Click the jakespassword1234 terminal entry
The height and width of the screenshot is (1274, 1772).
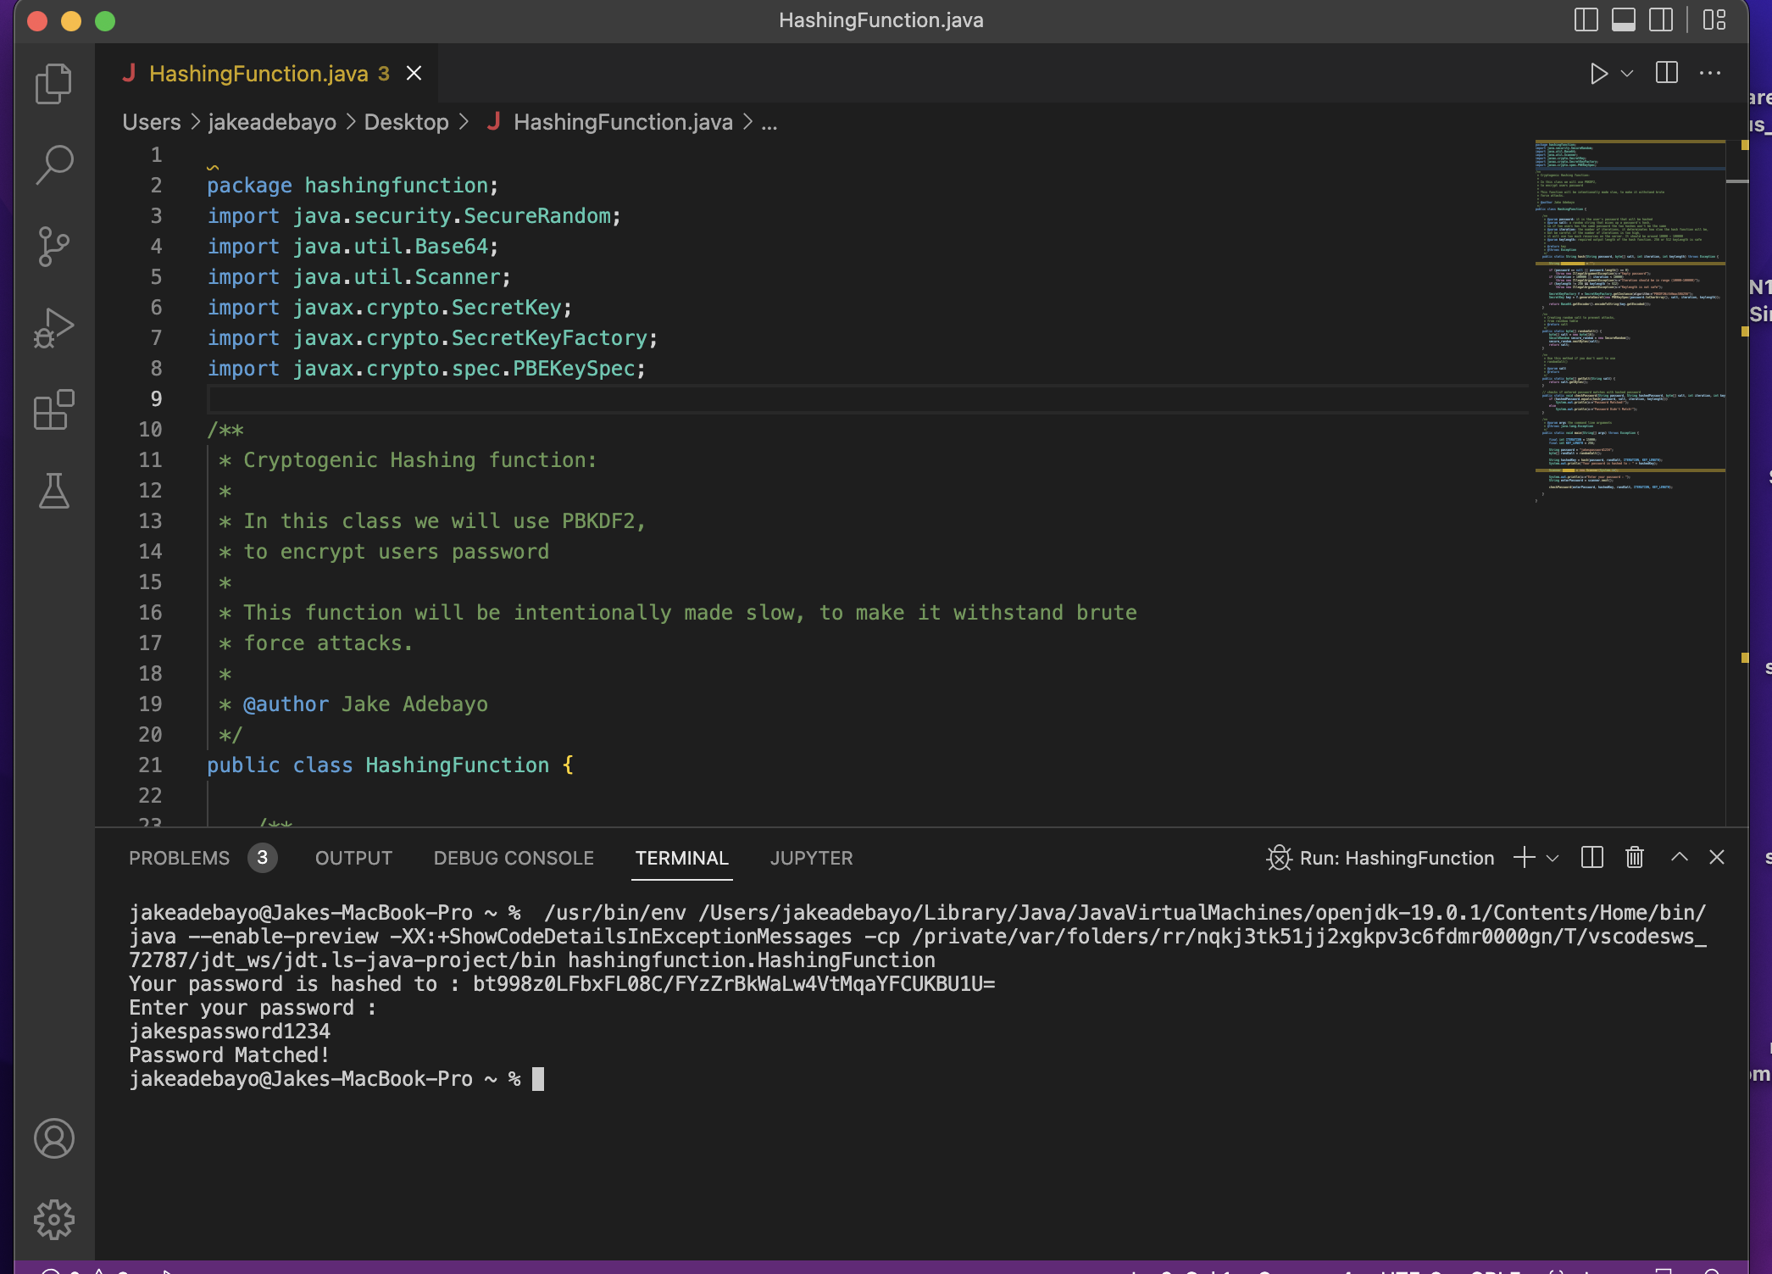tap(229, 1031)
